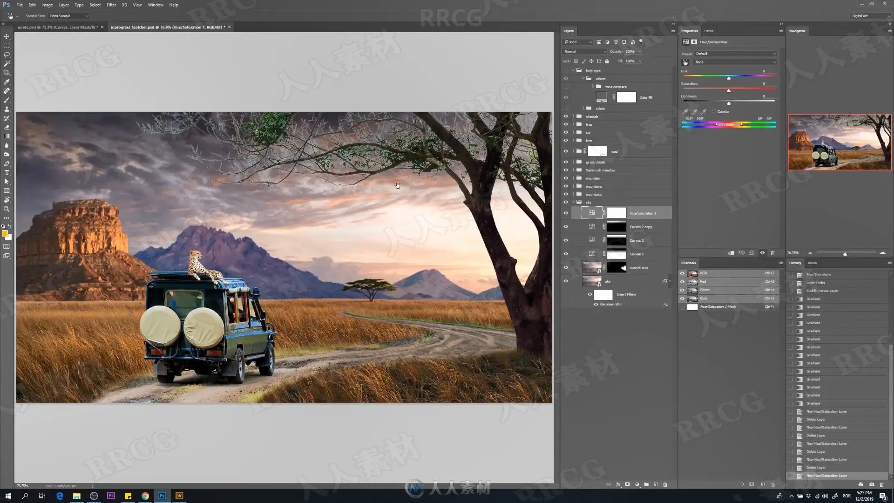The width and height of the screenshot is (894, 503).
Task: Select the Lasso tool
Action: pos(7,54)
